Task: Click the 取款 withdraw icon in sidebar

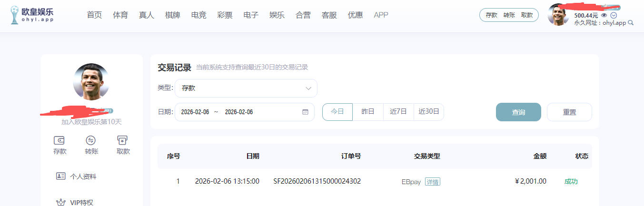Action: 123,140
